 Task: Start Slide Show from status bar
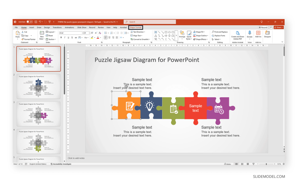[253, 164]
